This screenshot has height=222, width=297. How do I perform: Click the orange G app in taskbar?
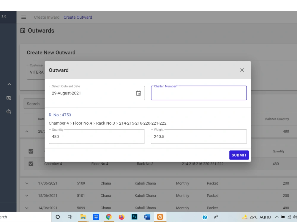pos(160,217)
